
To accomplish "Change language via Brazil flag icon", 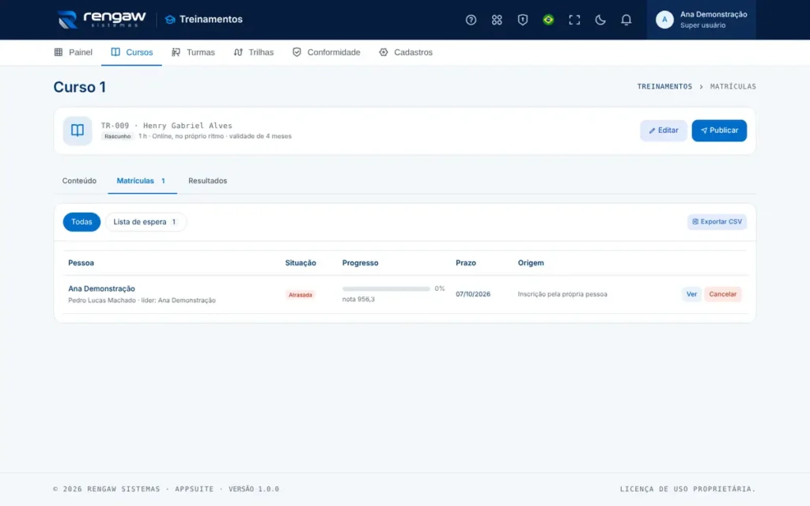I will (548, 20).
